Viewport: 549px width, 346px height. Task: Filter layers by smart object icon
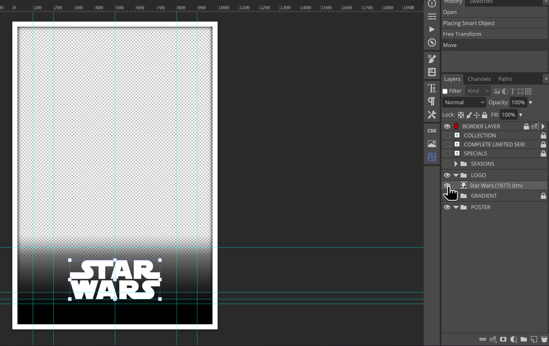(x=528, y=91)
